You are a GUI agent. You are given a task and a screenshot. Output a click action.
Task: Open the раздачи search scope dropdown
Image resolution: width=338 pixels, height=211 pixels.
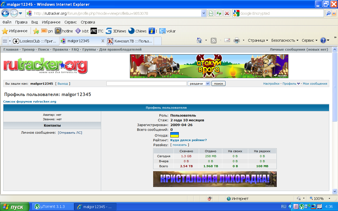(199, 84)
